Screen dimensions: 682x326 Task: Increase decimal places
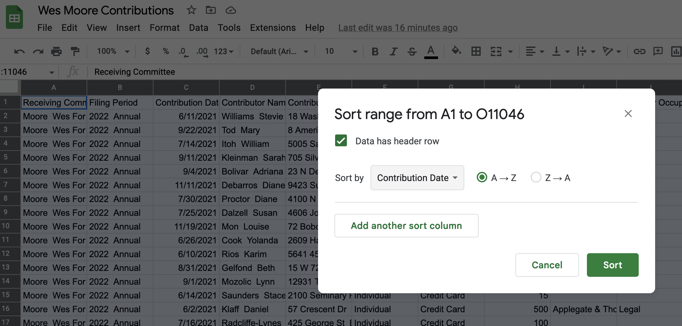coord(202,52)
